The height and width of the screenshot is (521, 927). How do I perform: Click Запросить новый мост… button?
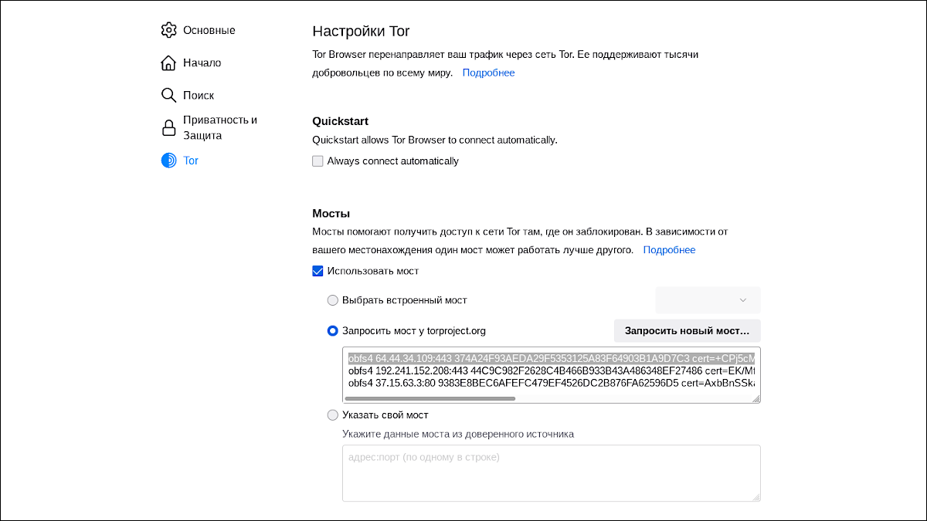pyautogui.click(x=688, y=330)
